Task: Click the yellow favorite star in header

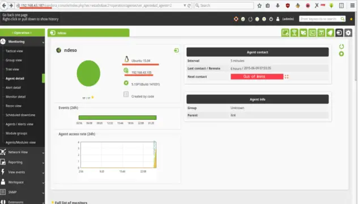Action: click(351, 19)
